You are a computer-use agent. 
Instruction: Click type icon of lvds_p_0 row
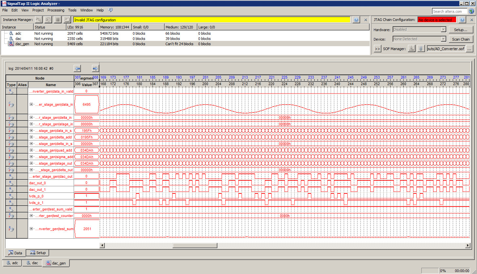[x=11, y=196]
